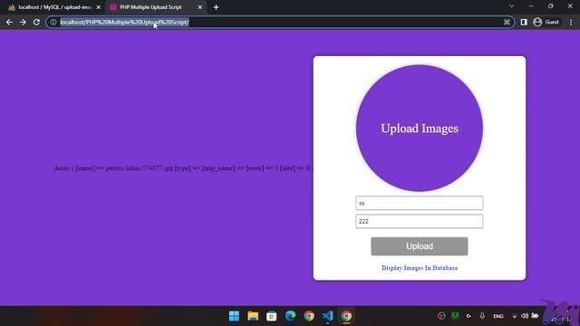
Task: Open File Explorer from taskbar
Action: tap(253, 316)
